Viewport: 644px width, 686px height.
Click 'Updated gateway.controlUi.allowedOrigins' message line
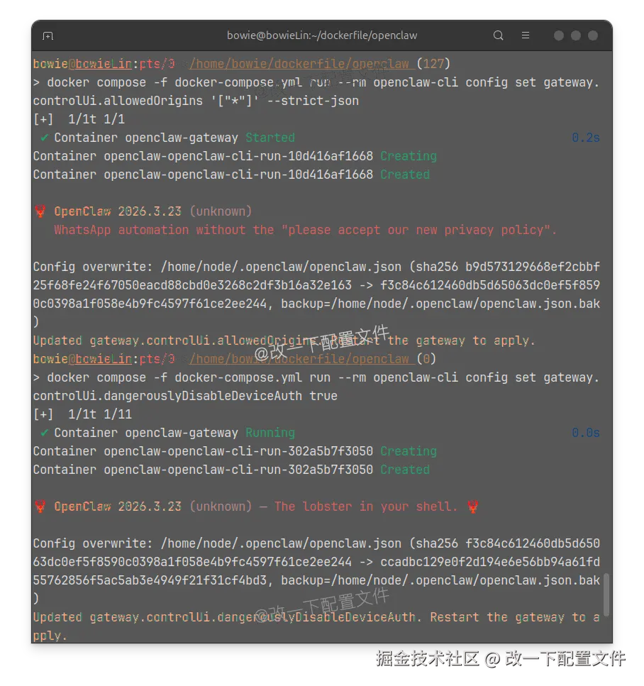point(284,341)
